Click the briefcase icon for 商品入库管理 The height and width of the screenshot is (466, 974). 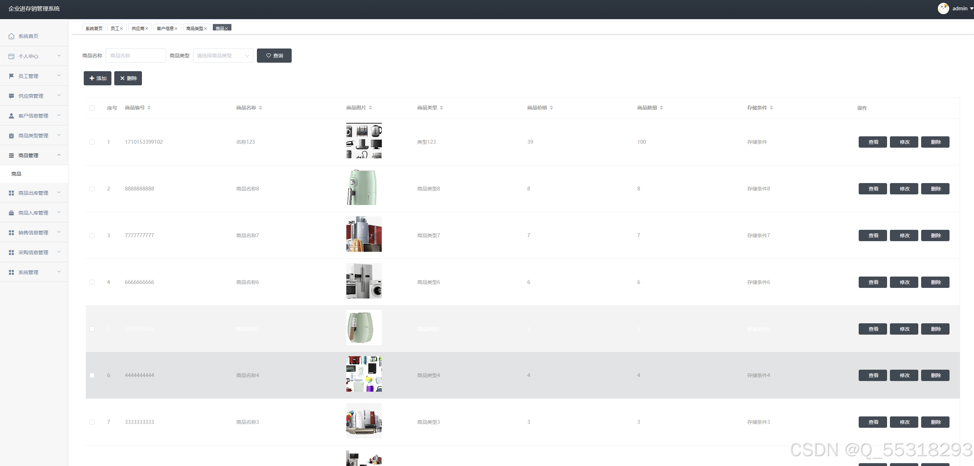click(x=11, y=213)
